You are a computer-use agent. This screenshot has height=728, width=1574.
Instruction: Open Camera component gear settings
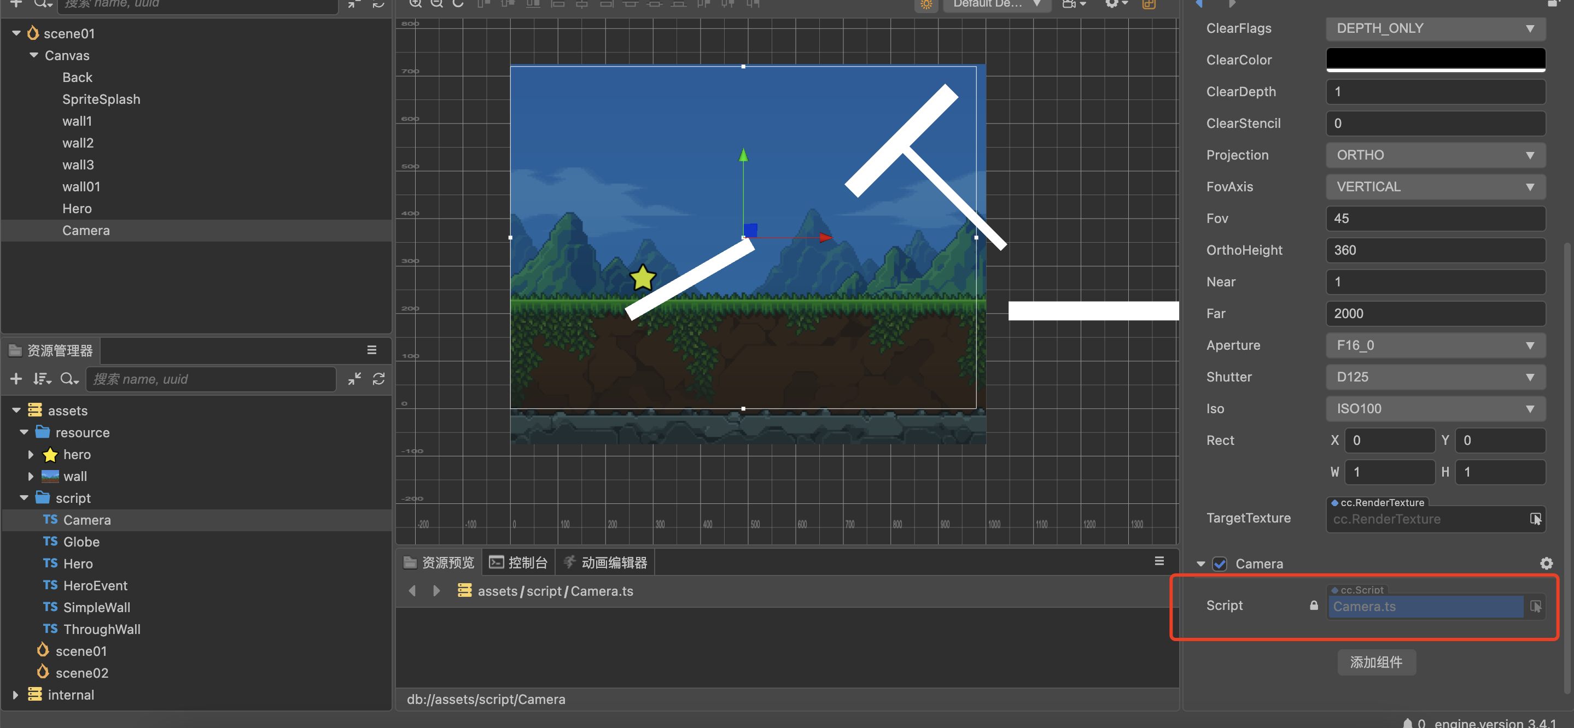[x=1546, y=563]
